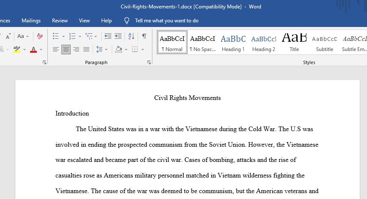Apply red font color

click(x=33, y=49)
